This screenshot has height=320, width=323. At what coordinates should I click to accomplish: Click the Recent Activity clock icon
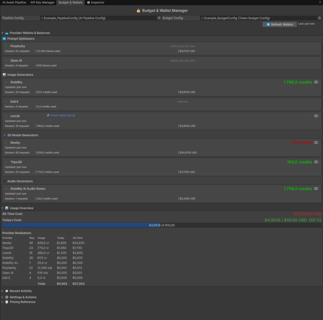tap(6, 291)
